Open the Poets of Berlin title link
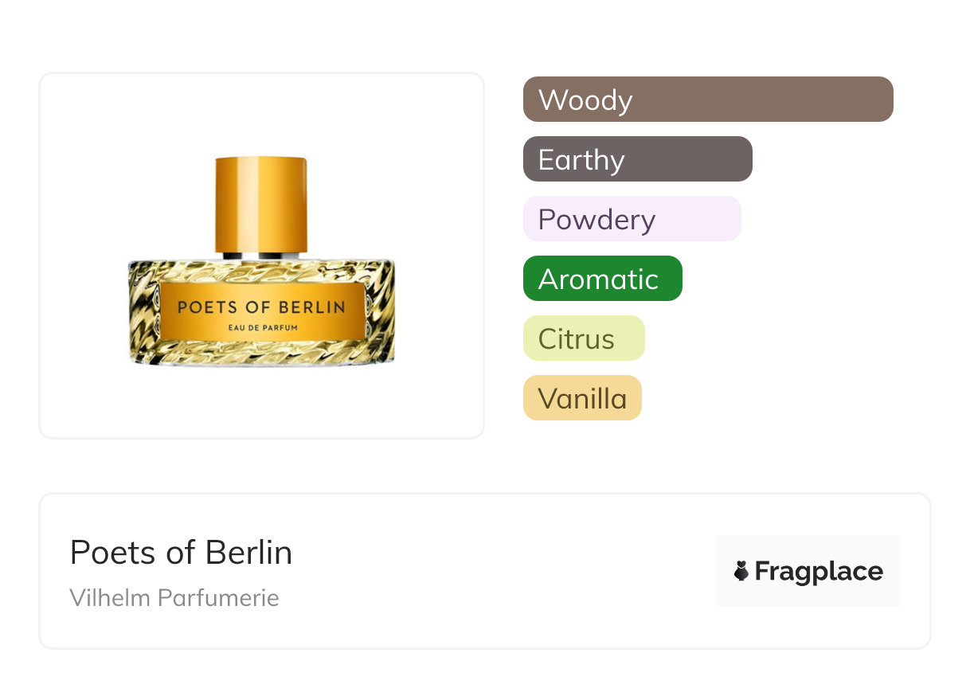The width and height of the screenshot is (970, 688). [181, 553]
